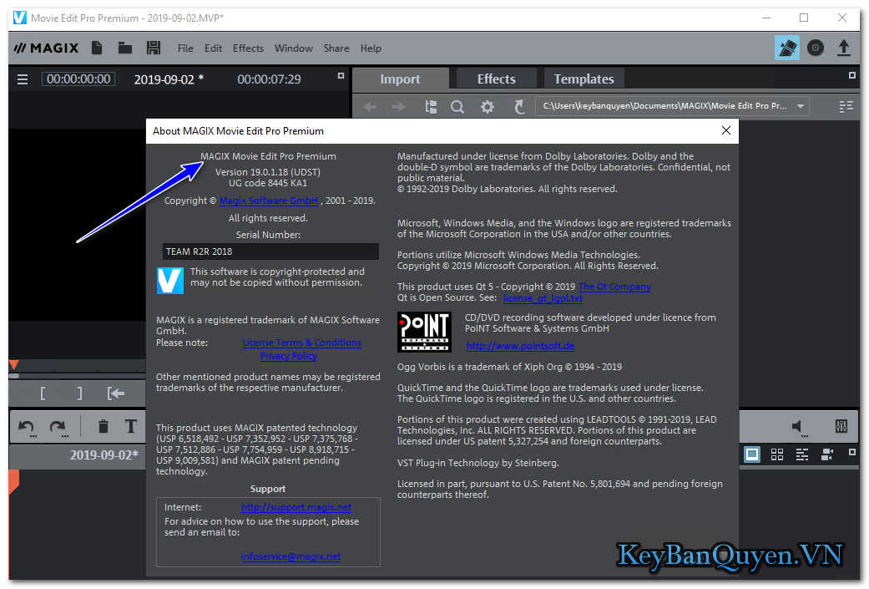Click the burn disc icon
Screen dimensions: 869x589
click(816, 48)
